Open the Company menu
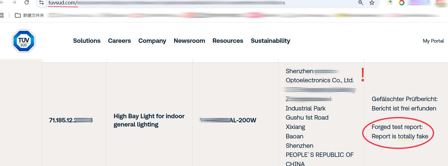Screen dimensions: 448x166 click(152, 41)
